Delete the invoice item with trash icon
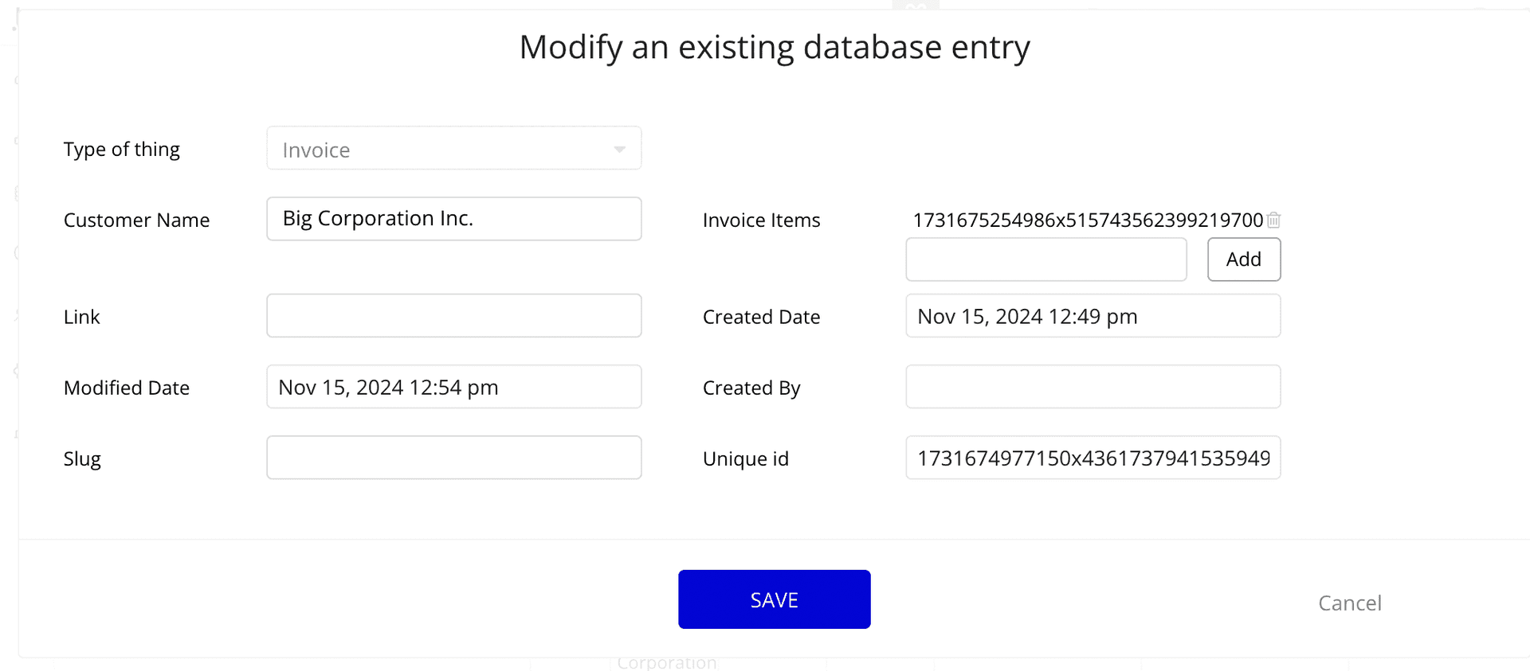 coord(1273,220)
